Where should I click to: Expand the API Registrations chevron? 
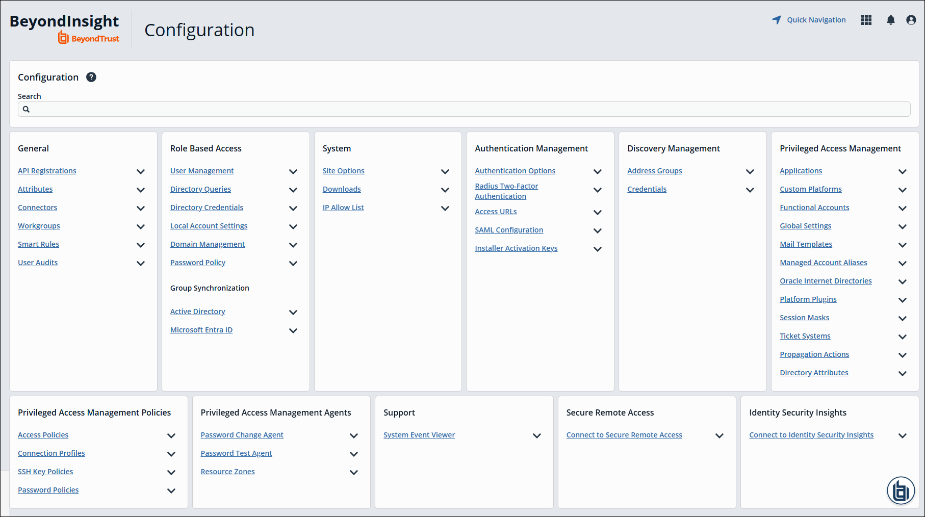(141, 171)
